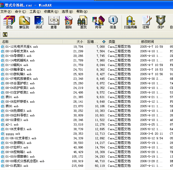Click the file icon beside 00-01机架0.exb
Viewport: 173px width, 170px height.
(3, 166)
